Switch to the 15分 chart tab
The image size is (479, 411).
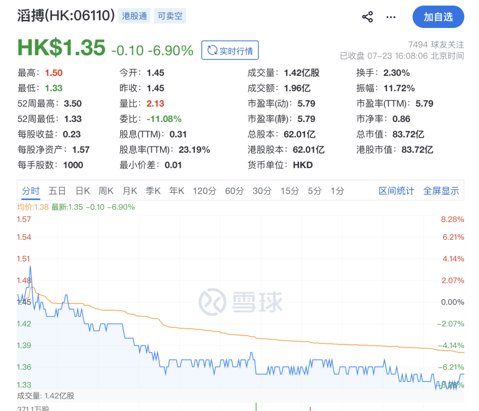[290, 191]
